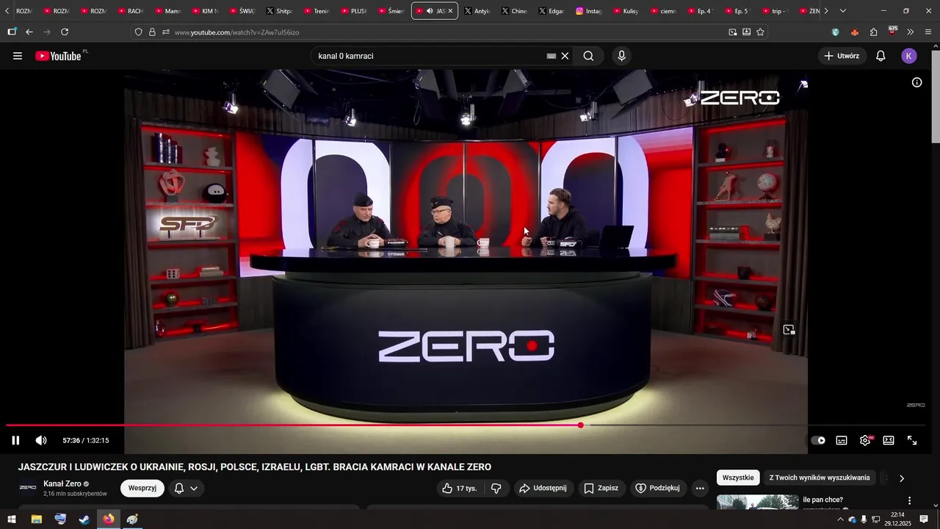This screenshot has height=529, width=940.
Task: Switch to the Kulisy tab
Action: pos(625,11)
